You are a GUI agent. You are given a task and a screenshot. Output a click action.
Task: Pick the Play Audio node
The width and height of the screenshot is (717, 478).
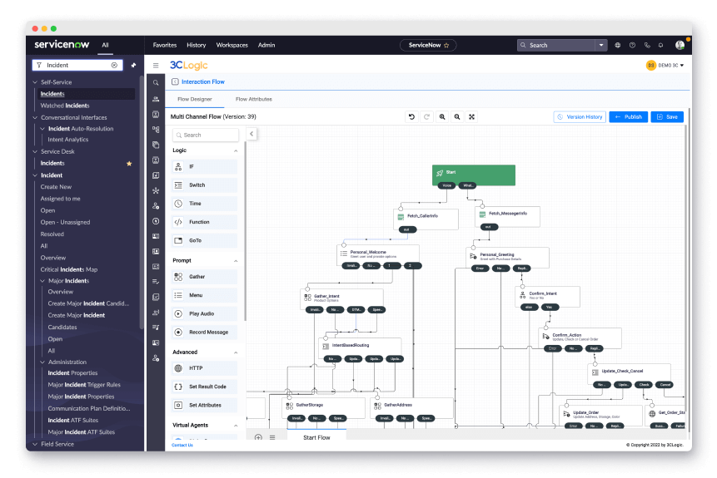[x=204, y=313]
